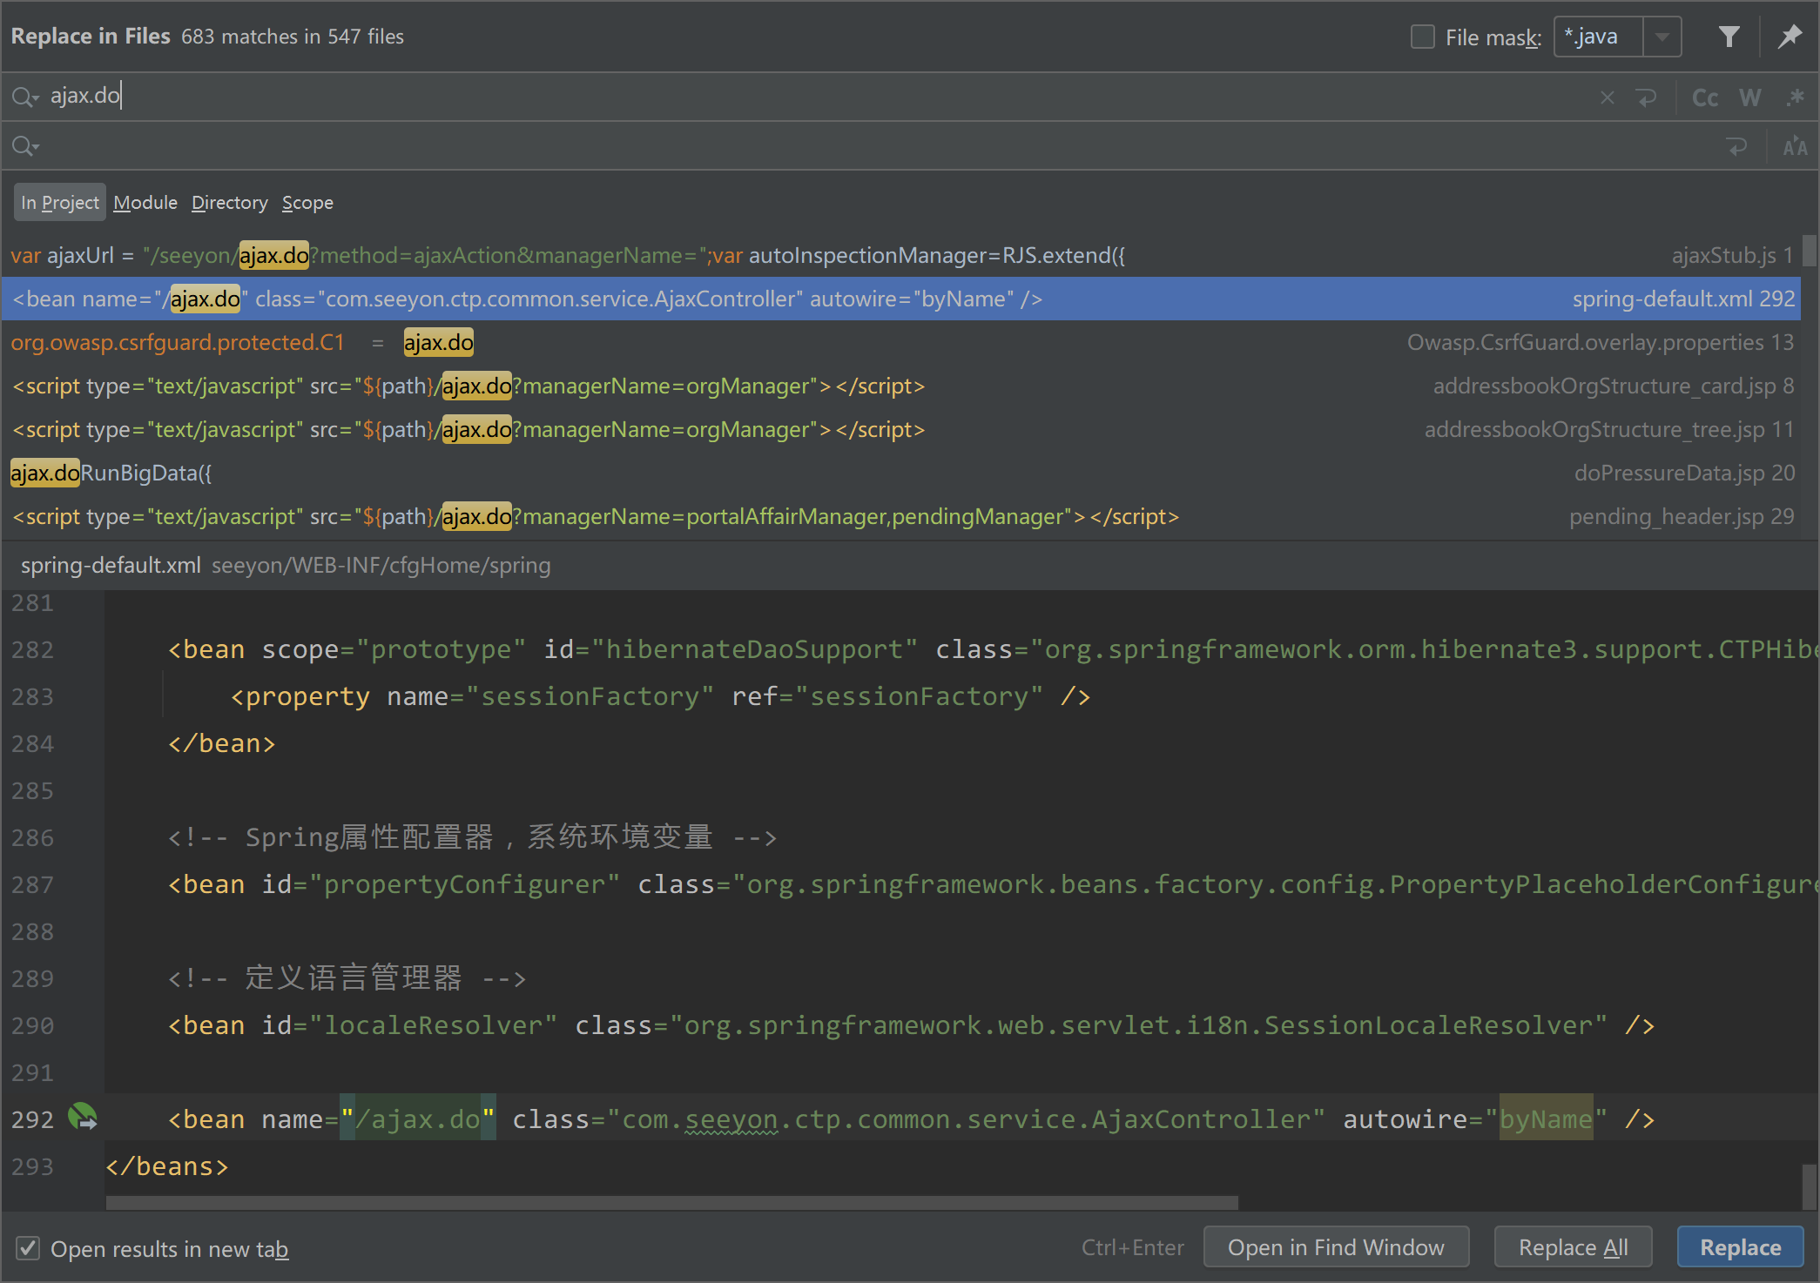Click new line icon in search field
The height and width of the screenshot is (1283, 1820).
tap(1646, 97)
